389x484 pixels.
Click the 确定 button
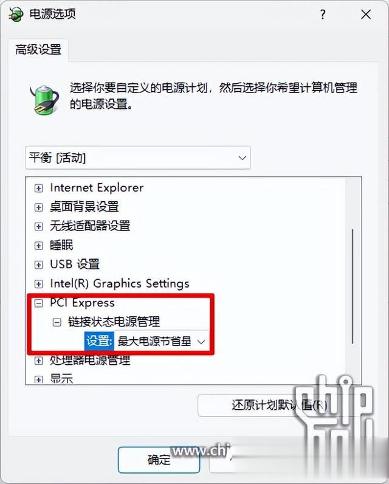[159, 460]
